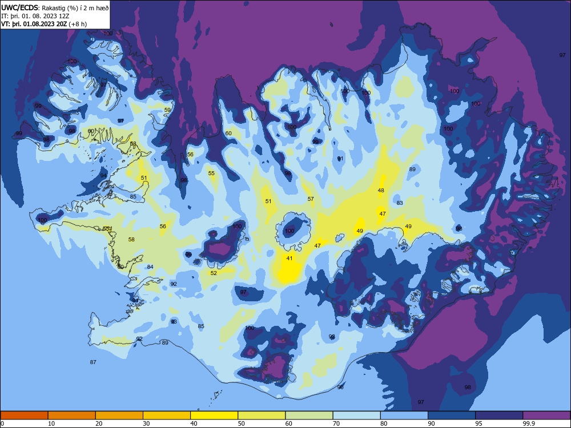Screen dimensions: 571x428
Task: Click the legend tick label 0
Action: click(x=2, y=423)
